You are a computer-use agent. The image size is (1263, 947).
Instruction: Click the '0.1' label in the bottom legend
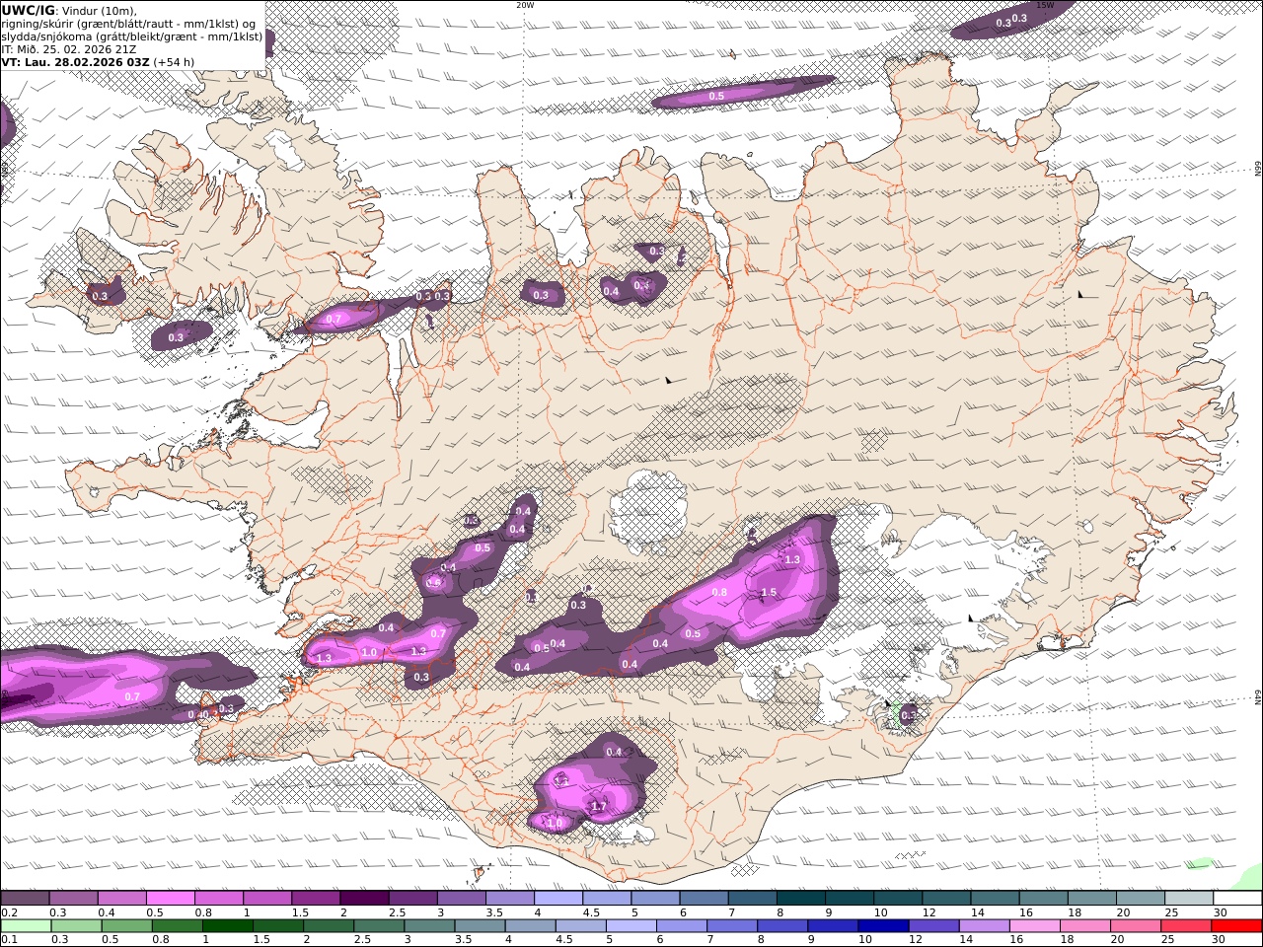tap(8, 940)
